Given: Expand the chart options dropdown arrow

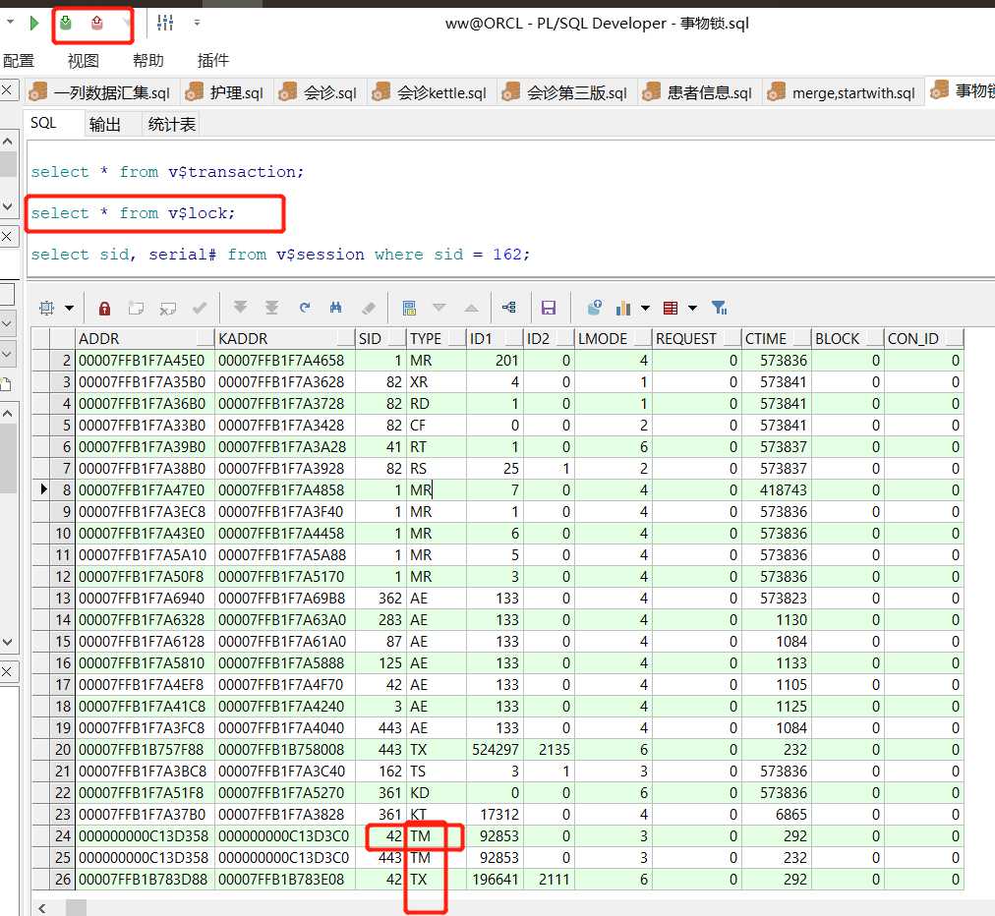Looking at the screenshot, I should click(645, 309).
